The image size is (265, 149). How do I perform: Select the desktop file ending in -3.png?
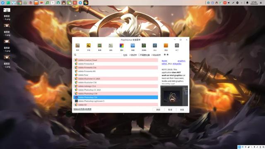pyautogui.click(x=7, y=46)
